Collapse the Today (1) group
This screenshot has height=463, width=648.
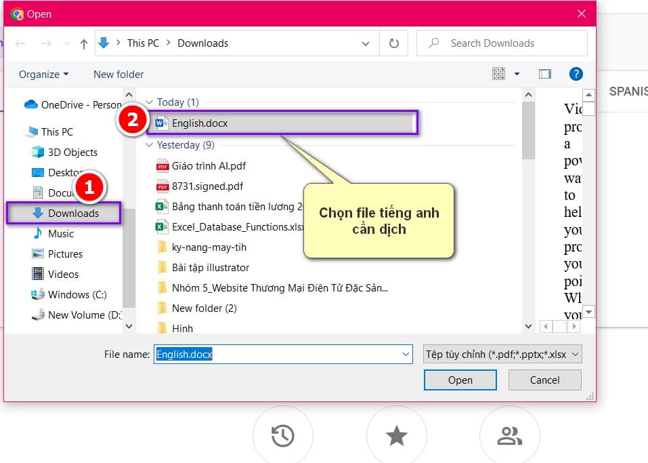pyautogui.click(x=149, y=102)
